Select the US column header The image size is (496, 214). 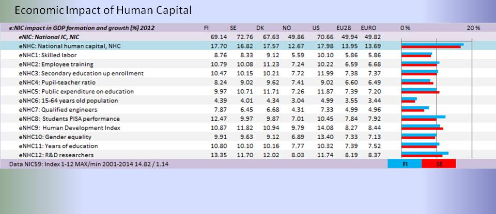317,27
